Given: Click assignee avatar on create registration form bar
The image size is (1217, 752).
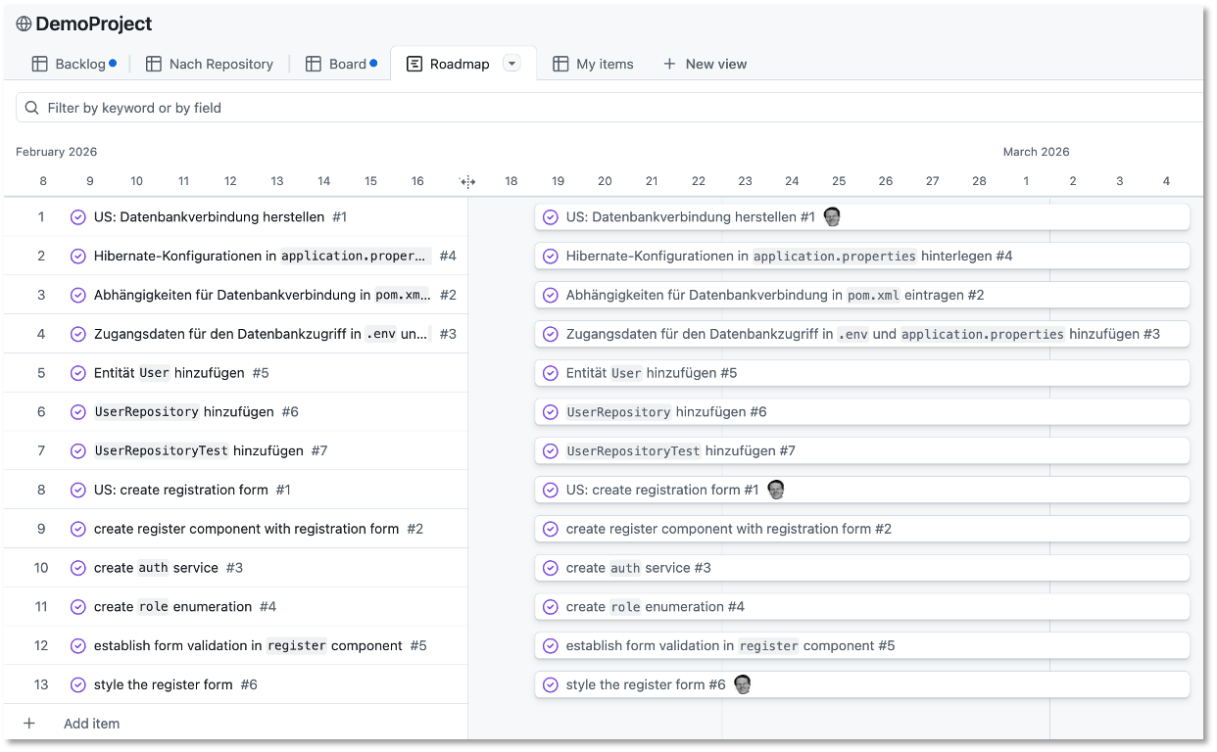Looking at the screenshot, I should tap(776, 490).
